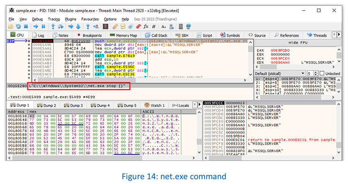Restart the debugged program
348x184 pixels.
[x=18, y=26]
